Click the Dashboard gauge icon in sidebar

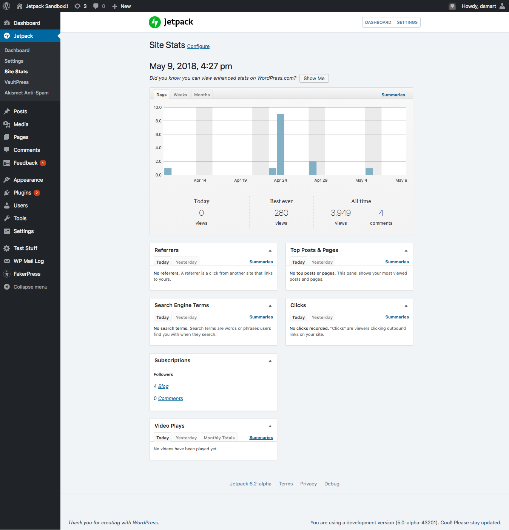[7, 23]
